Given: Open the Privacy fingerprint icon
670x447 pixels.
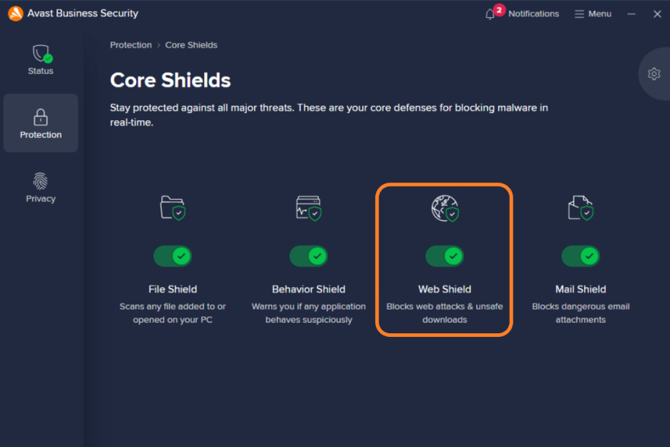Looking at the screenshot, I should (41, 181).
